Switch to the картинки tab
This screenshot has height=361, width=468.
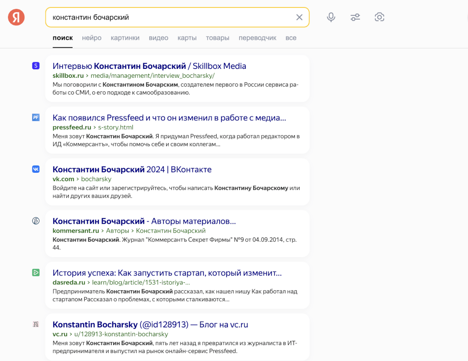pos(125,38)
